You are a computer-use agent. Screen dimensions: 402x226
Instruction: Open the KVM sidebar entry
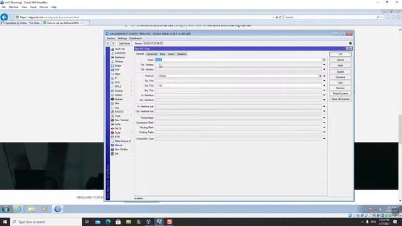click(117, 137)
